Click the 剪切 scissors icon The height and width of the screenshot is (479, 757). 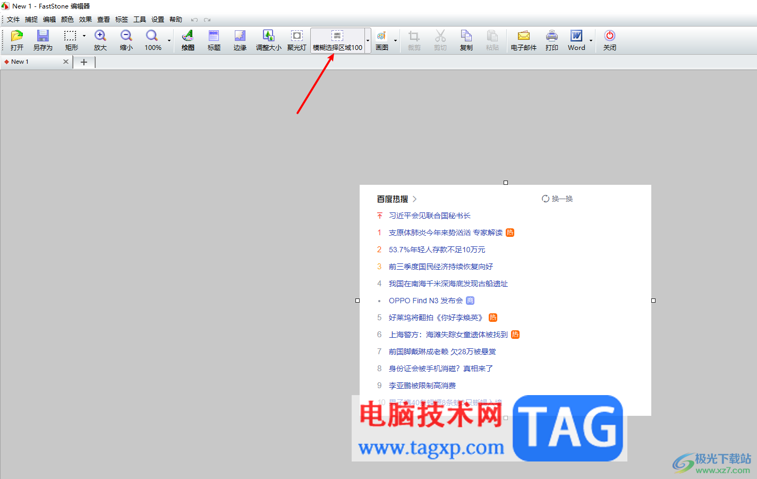[x=440, y=40]
